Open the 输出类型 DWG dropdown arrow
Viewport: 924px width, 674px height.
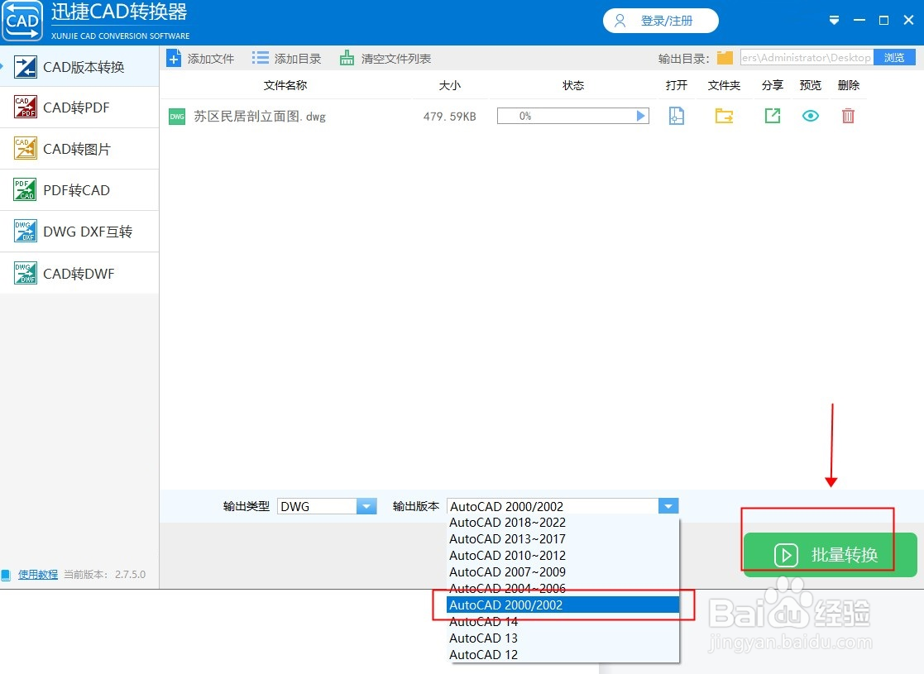(x=366, y=506)
